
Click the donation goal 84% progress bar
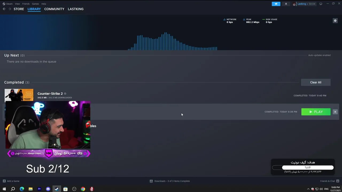click(x=303, y=167)
